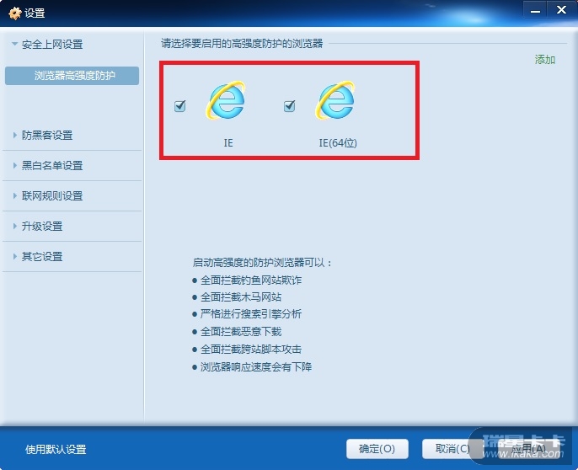578x470 pixels.
Task: Click the 取消(C) button
Action: tap(452, 449)
